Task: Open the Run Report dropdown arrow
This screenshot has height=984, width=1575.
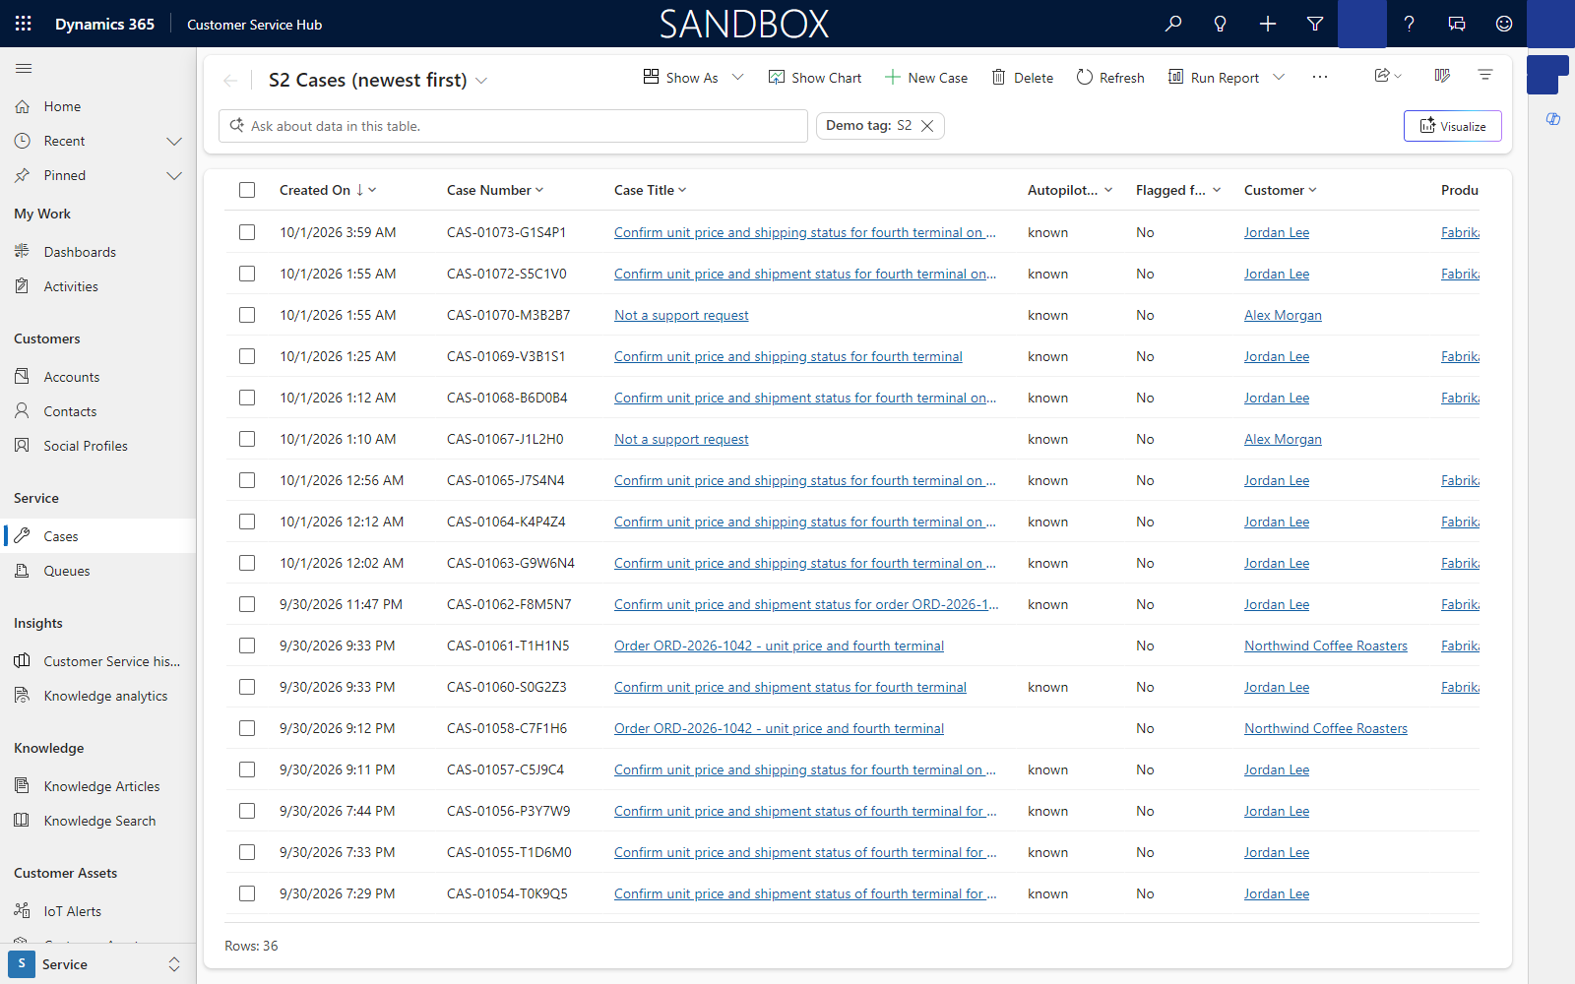Action: (1279, 78)
